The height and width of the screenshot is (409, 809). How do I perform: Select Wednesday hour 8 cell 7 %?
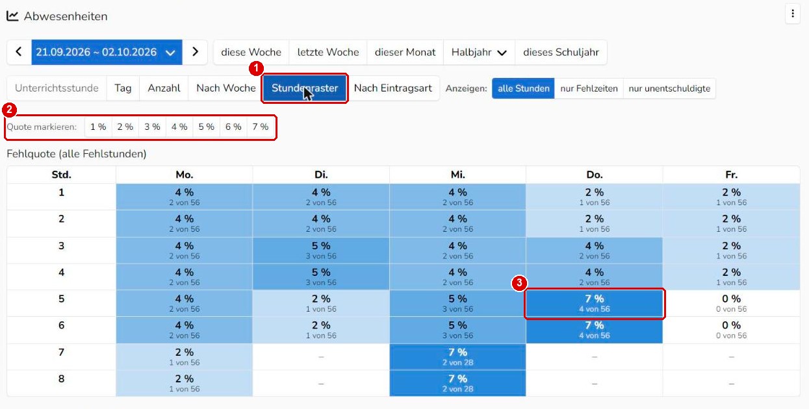pyautogui.click(x=457, y=383)
